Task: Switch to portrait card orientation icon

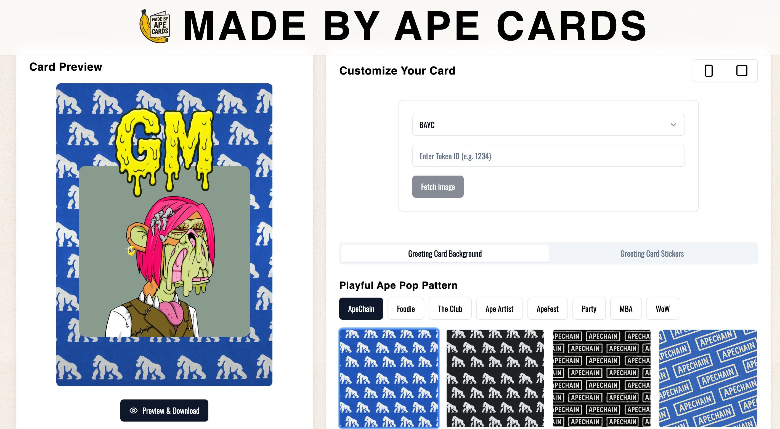Action: [x=709, y=71]
